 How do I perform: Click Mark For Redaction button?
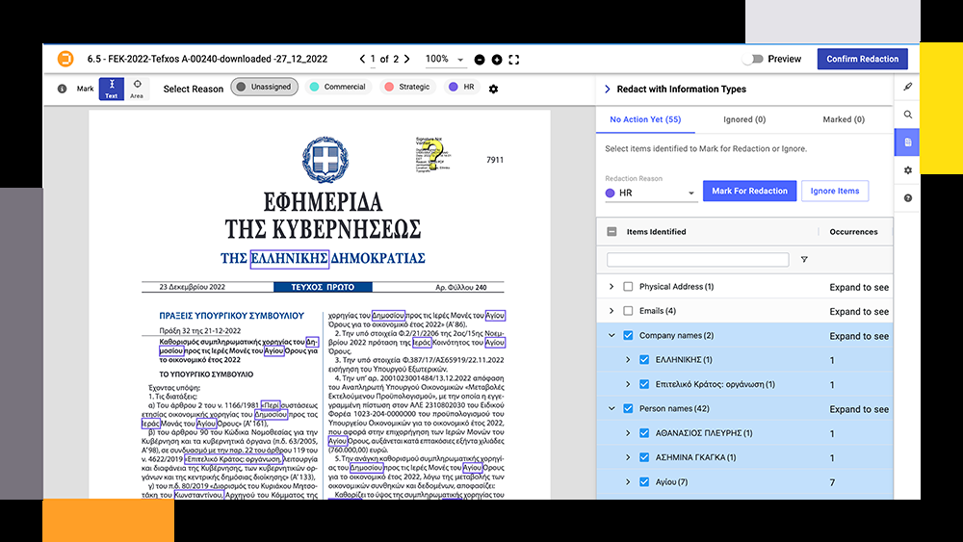tap(749, 191)
